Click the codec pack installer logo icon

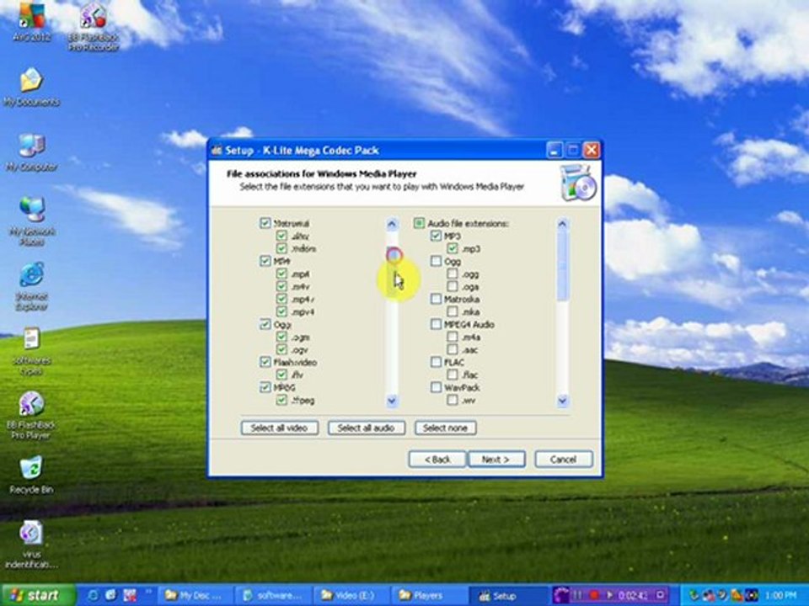[x=578, y=183]
